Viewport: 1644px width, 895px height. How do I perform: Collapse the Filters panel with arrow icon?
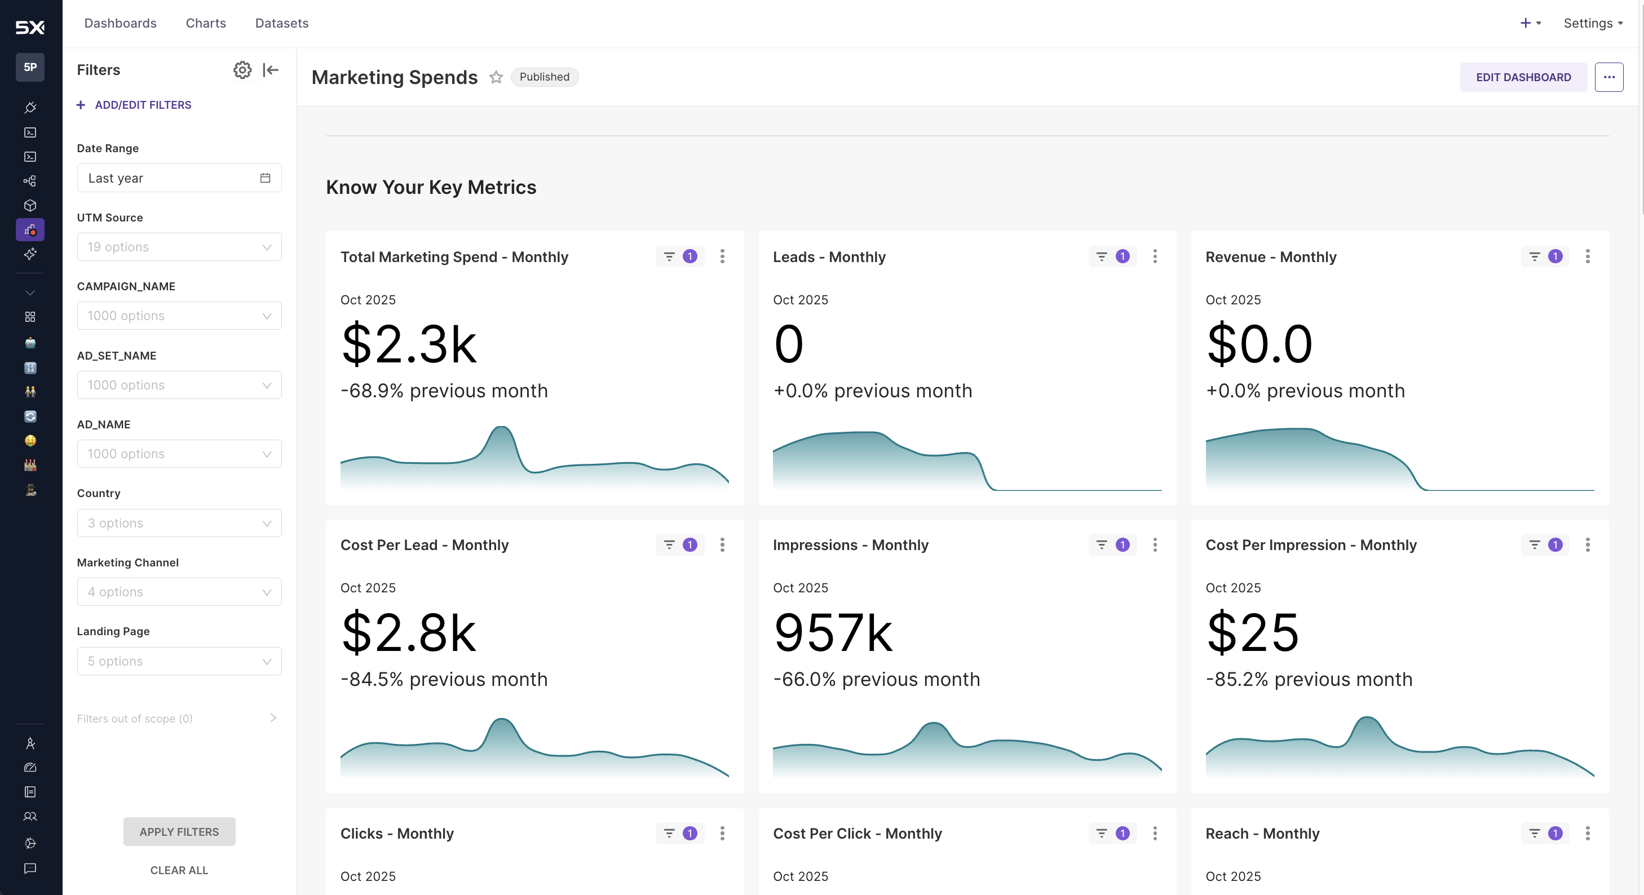(x=271, y=69)
